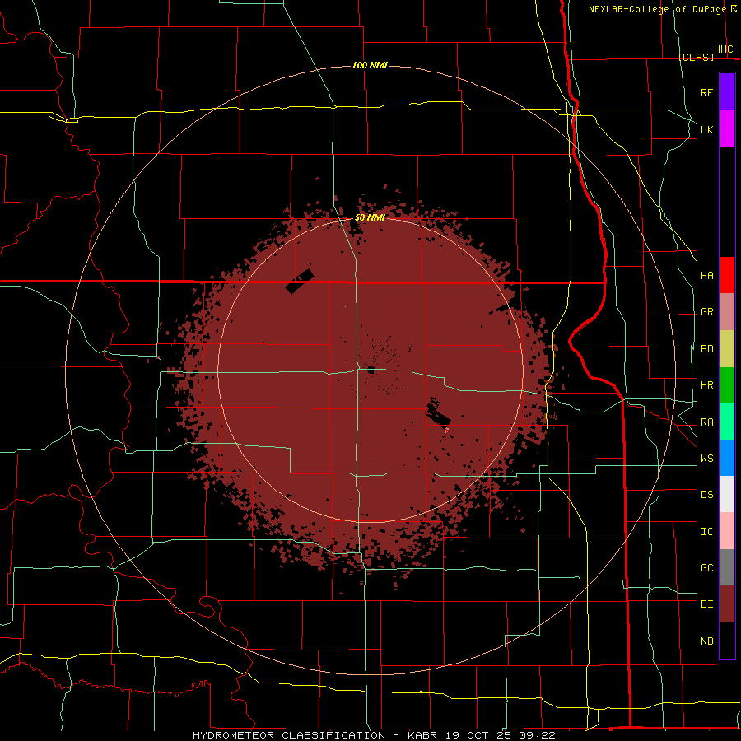Click the DS white legend swatch

pos(727,494)
